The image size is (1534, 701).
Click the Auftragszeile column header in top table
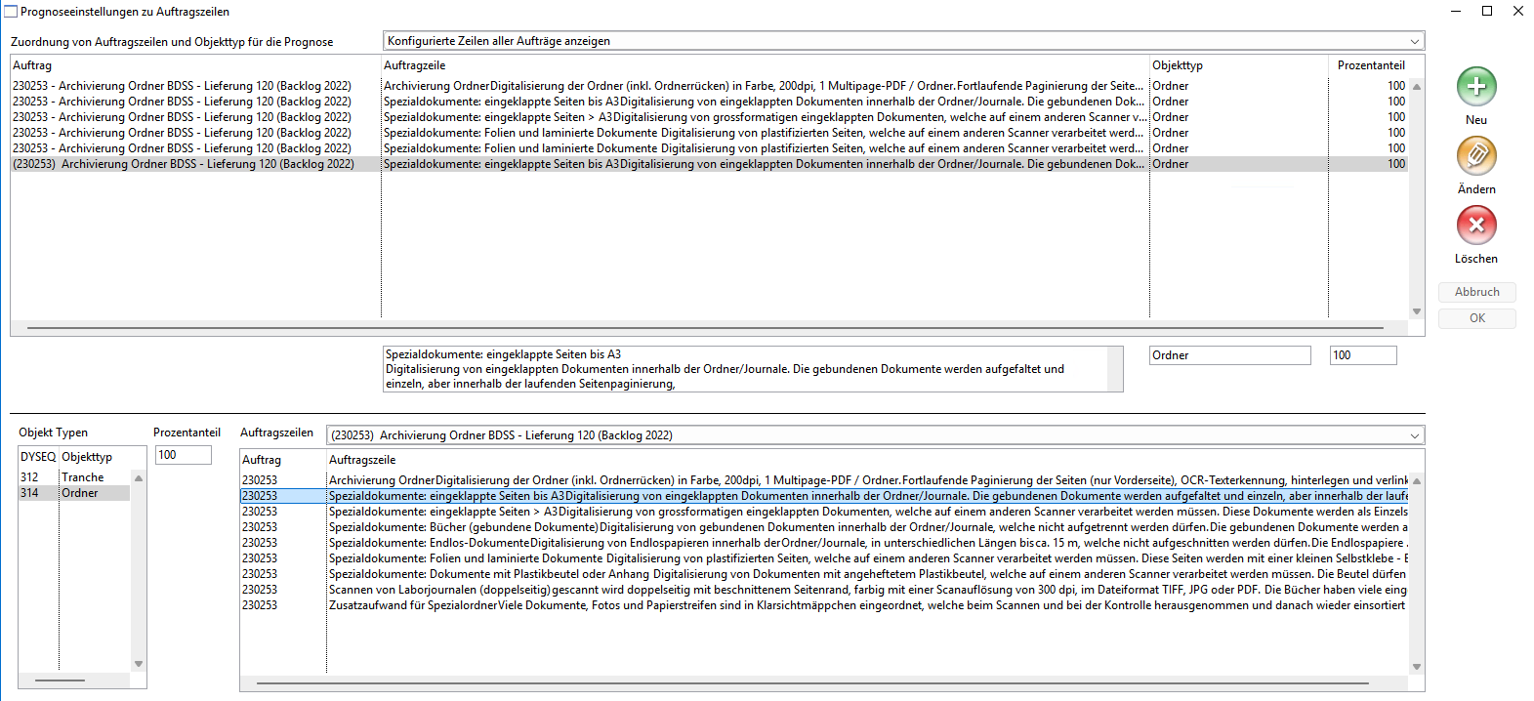(x=414, y=65)
